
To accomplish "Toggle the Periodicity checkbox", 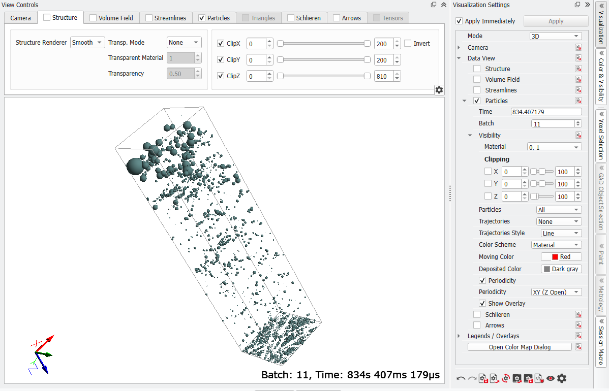I will pyautogui.click(x=482, y=280).
